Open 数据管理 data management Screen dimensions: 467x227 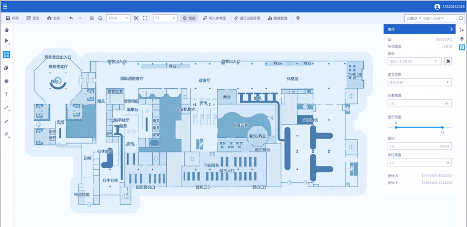pos(277,18)
